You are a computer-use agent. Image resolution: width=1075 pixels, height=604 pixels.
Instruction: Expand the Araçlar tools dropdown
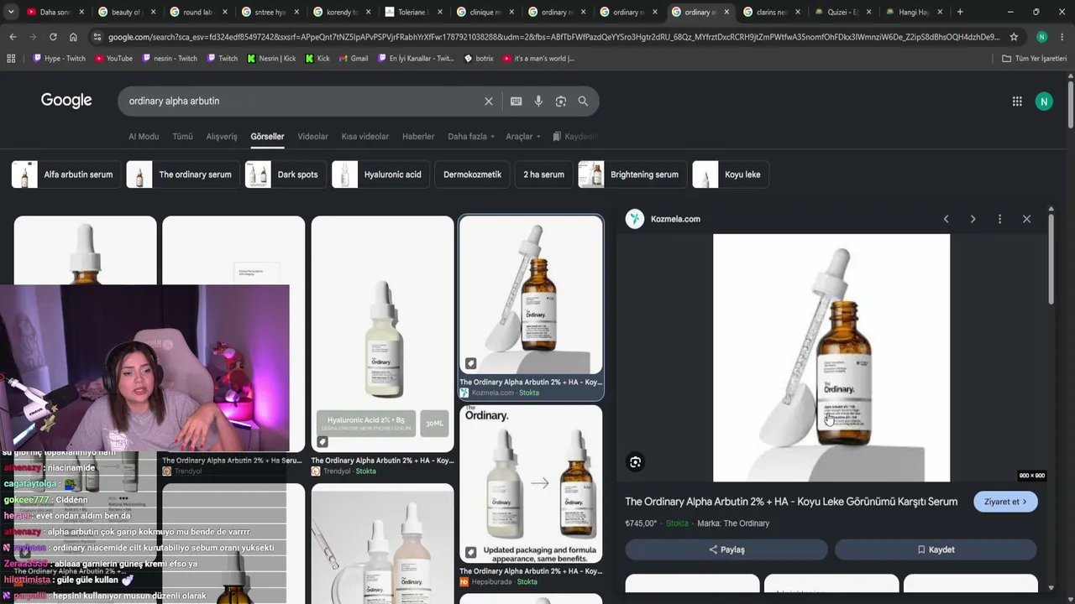pos(522,137)
